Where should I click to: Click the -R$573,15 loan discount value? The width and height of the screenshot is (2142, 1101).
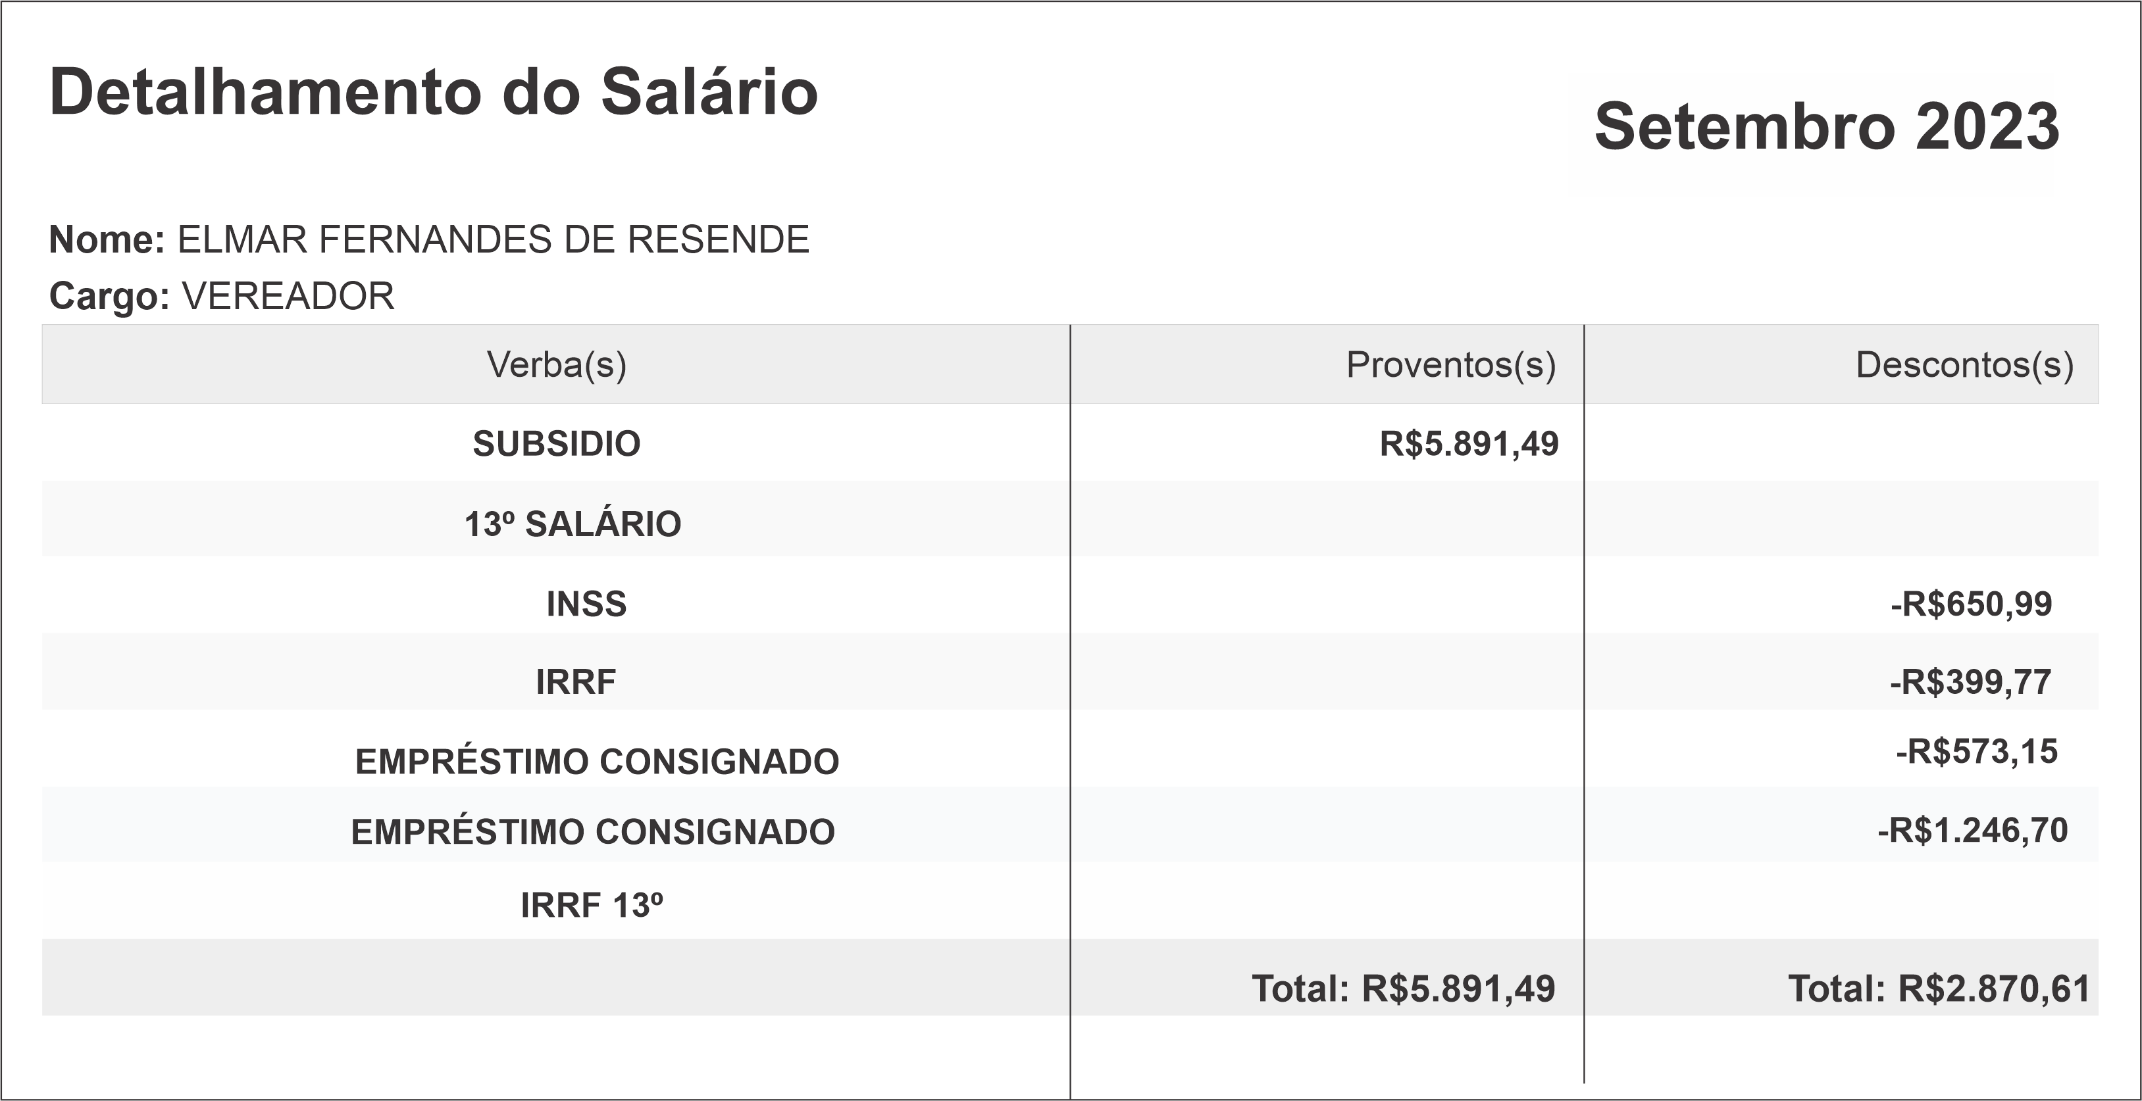1976,752
